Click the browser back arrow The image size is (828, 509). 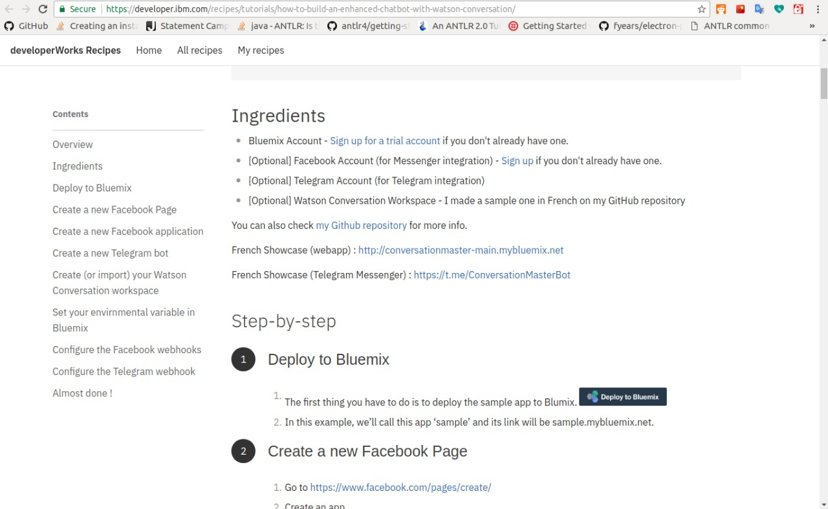pos(9,9)
